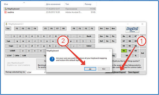Screen dimensions: 159x95
Task: Close the MapKeyboard 2.1 main window
Action: pyautogui.click(x=142, y=24)
